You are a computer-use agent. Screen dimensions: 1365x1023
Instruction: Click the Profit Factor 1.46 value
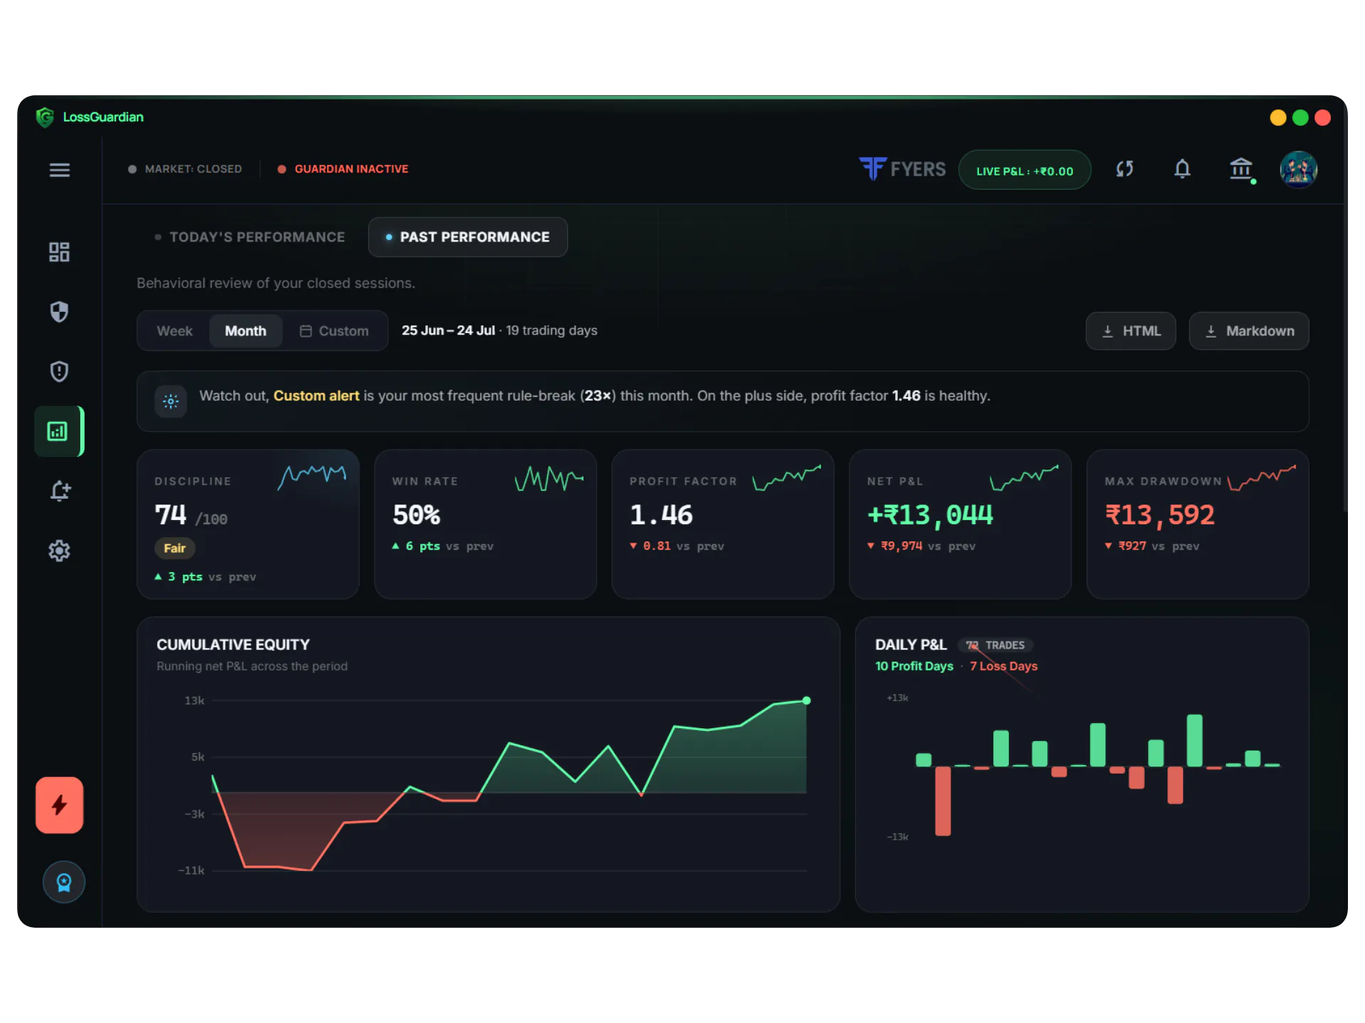(x=661, y=515)
